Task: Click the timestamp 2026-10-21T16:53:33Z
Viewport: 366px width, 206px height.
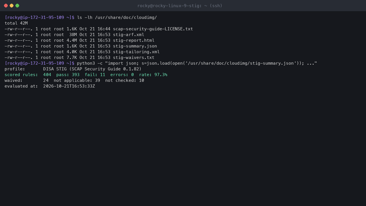Action: [69, 86]
